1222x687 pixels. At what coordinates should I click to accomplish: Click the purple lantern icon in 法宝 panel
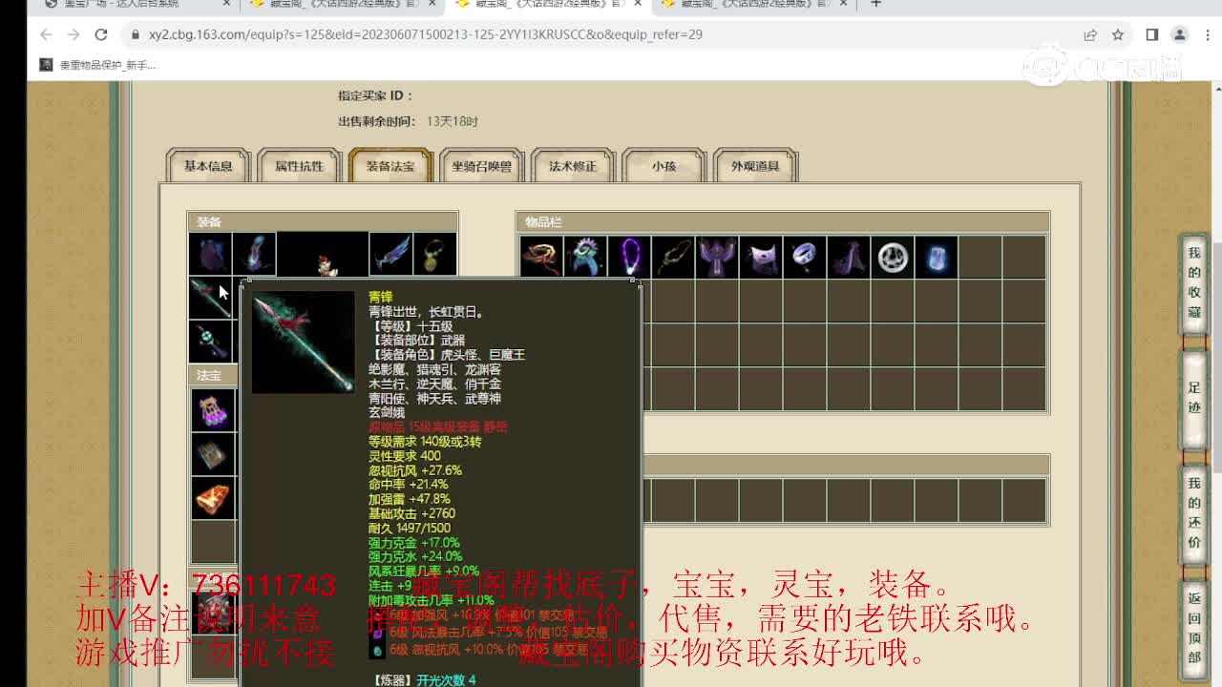(213, 409)
